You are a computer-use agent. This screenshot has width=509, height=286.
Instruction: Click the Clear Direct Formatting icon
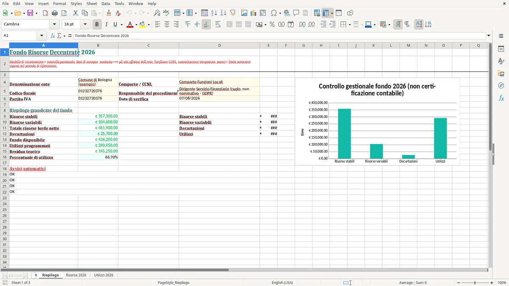point(118,13)
